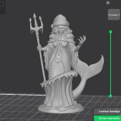The height and width of the screenshot is (121, 121).
Task: Click the bottom handle of layer slider
Action: (x=111, y=96)
